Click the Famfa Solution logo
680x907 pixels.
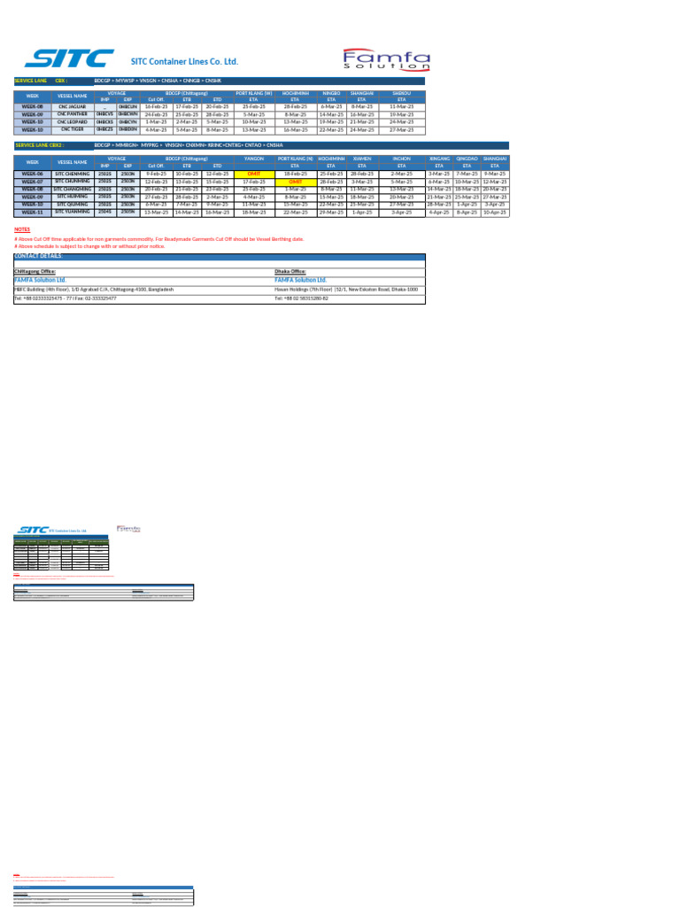coord(386,59)
